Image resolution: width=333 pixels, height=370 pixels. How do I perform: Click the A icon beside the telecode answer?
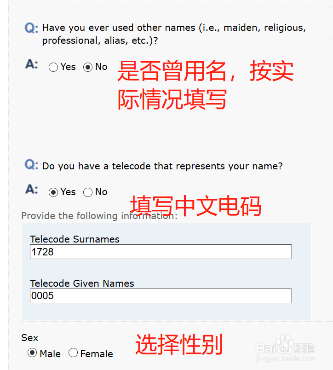click(x=30, y=190)
